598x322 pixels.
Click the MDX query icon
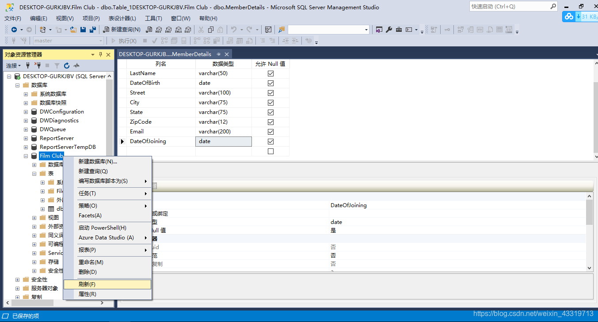[x=158, y=30]
